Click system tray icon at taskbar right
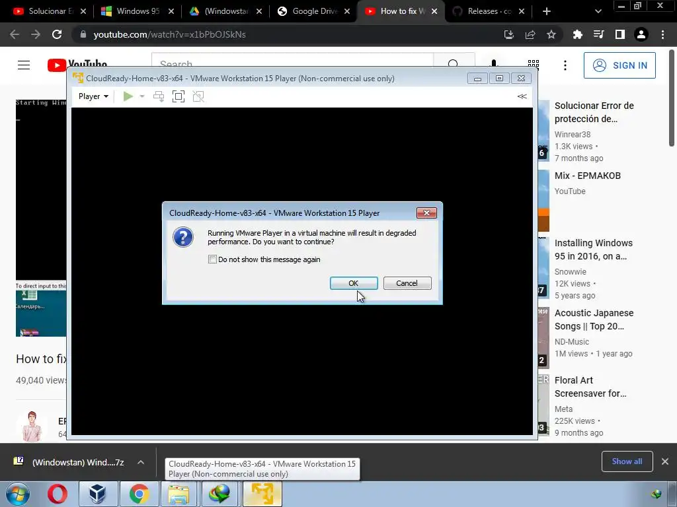Screen dimensions: 677x507 click(x=657, y=494)
